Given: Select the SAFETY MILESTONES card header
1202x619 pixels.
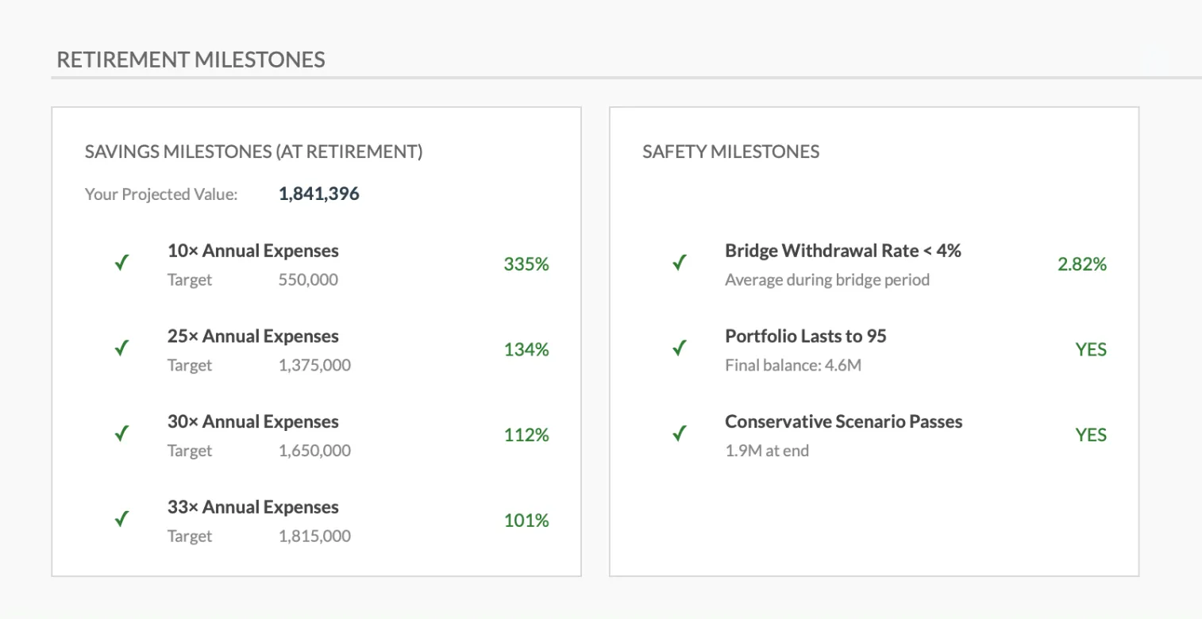Looking at the screenshot, I should tap(732, 151).
